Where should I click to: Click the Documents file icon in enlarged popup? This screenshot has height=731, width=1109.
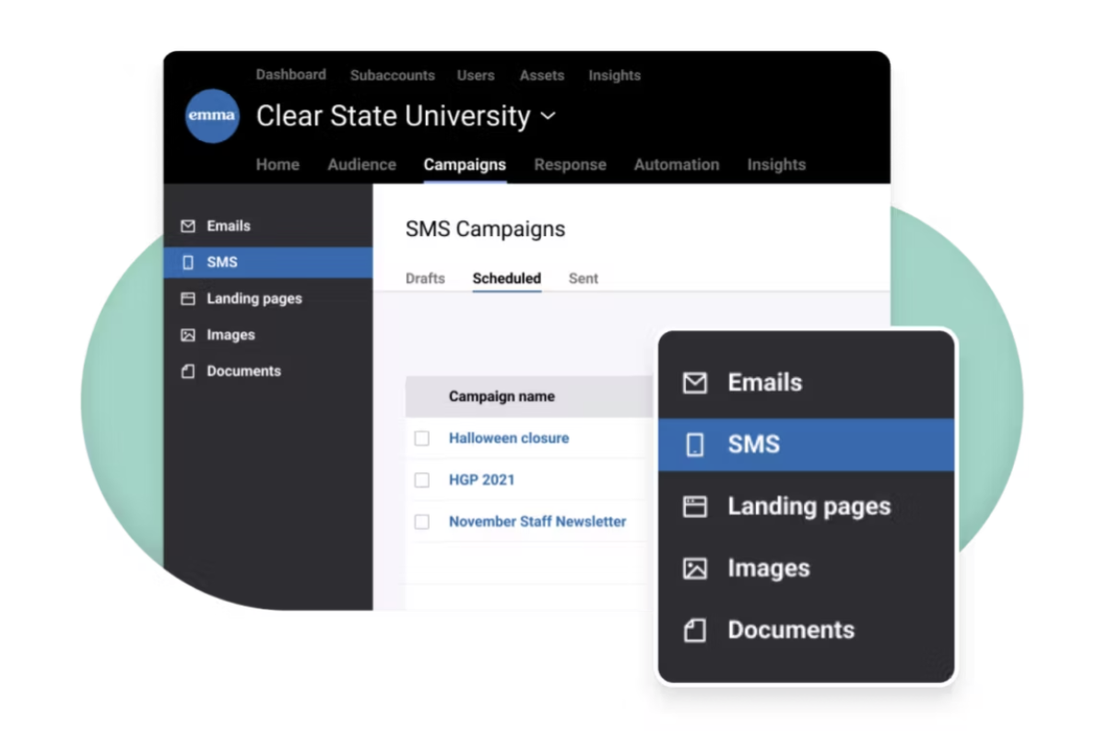[x=695, y=631]
